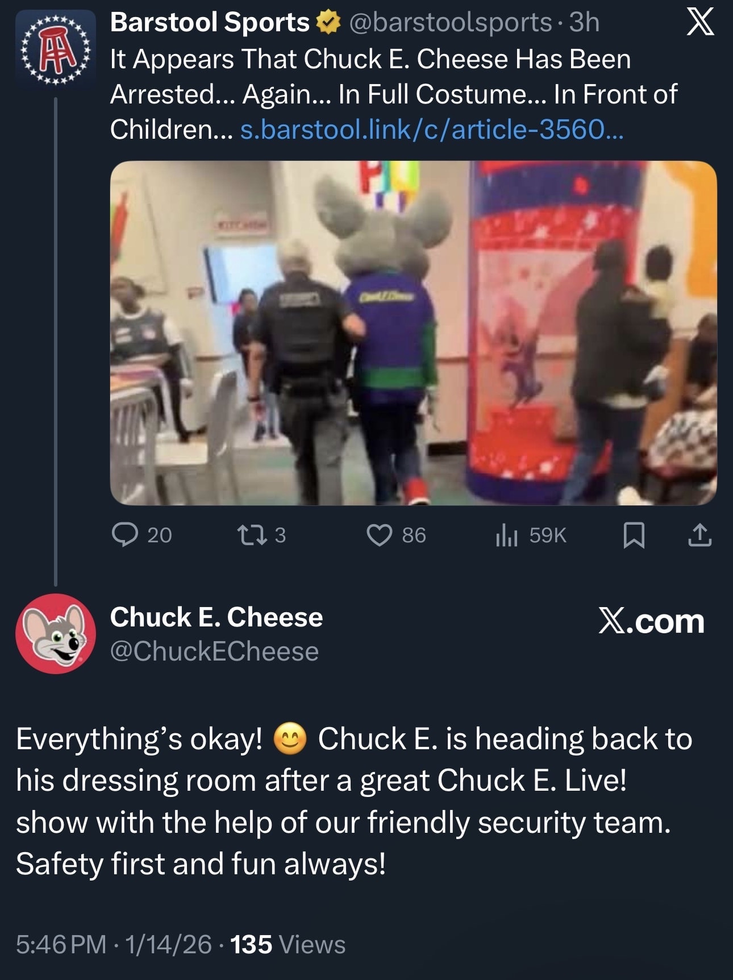The height and width of the screenshot is (980, 733).
Task: Open the @ChuckECheese handle
Action: (214, 651)
